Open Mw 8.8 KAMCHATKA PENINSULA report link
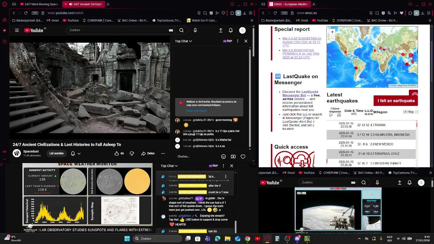The height and width of the screenshot is (244, 434). click(x=301, y=54)
